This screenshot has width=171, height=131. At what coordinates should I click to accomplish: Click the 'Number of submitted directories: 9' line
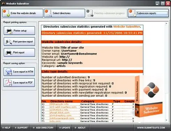click(x=66, y=77)
